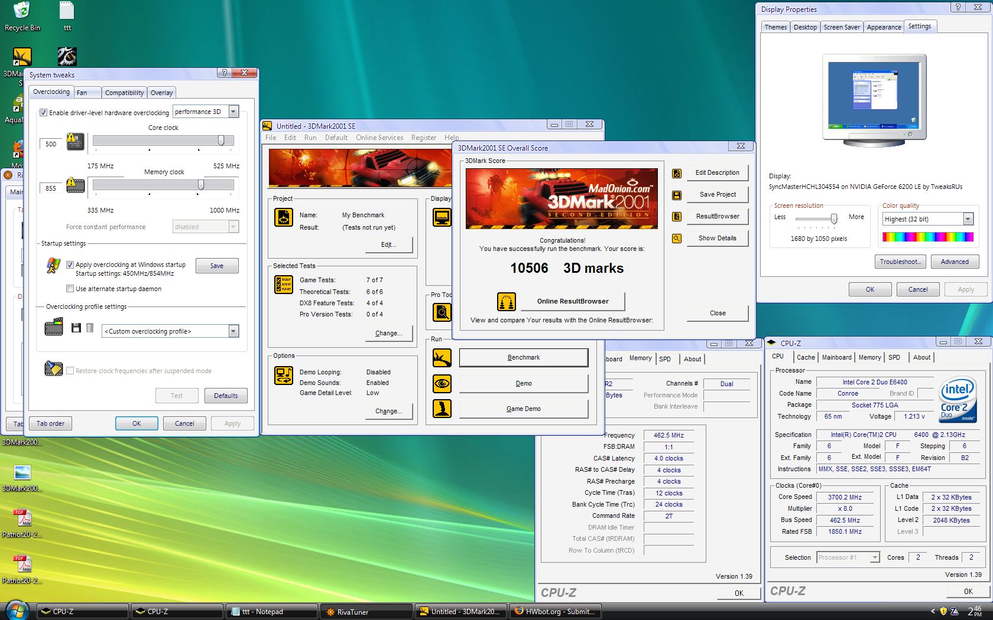Open the ttt text file on desktop
Screen dimensions: 993x620
[67, 17]
